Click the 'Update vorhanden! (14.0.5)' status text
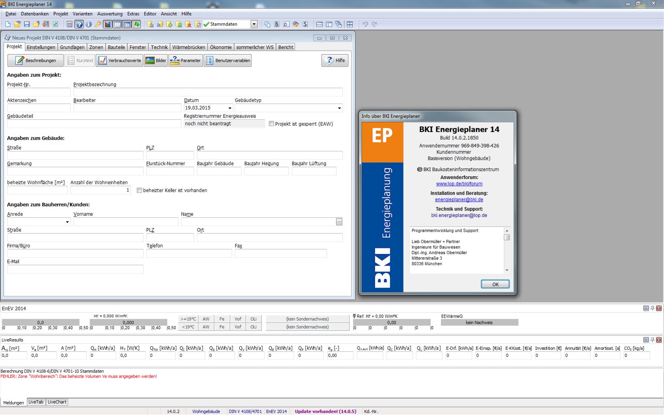The height and width of the screenshot is (415, 664). tap(325, 411)
